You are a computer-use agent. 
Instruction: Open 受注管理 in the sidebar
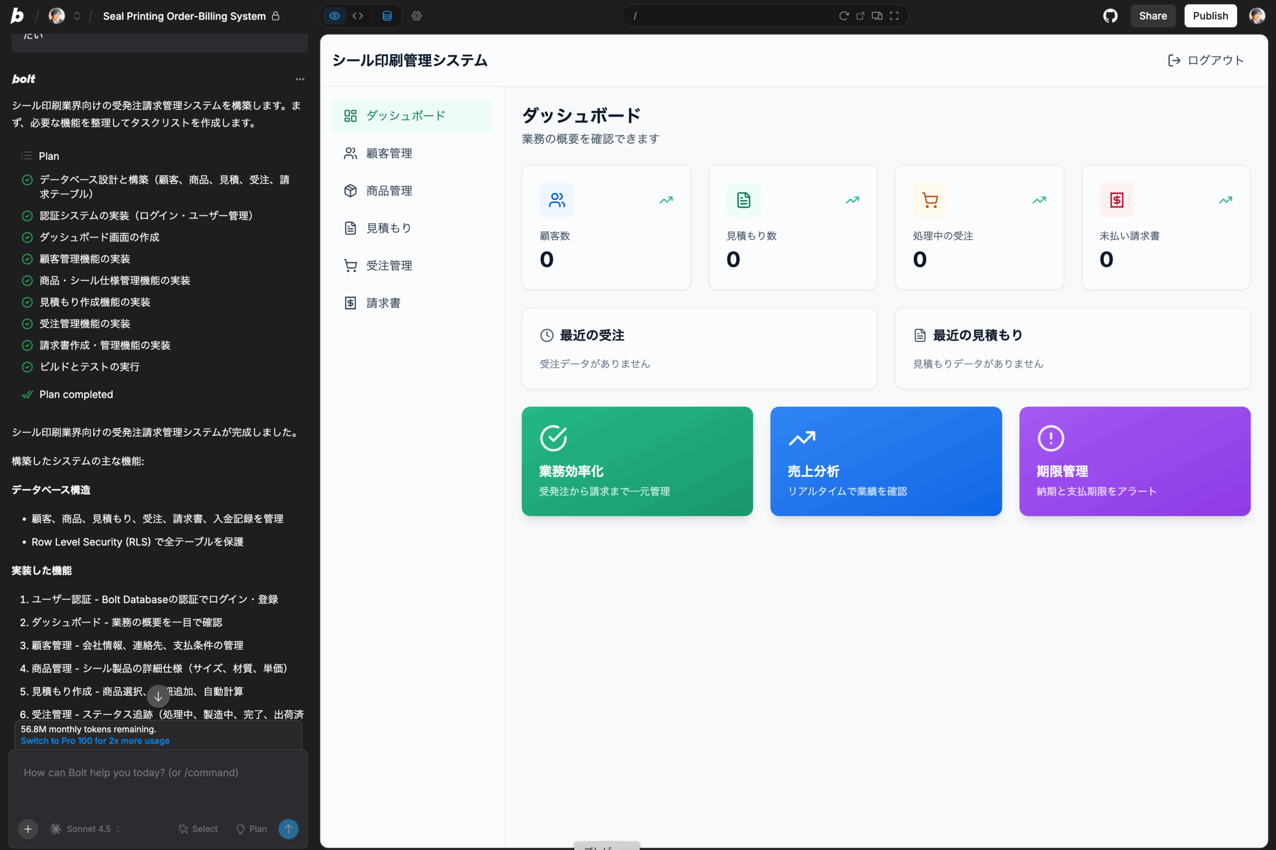[x=389, y=266]
